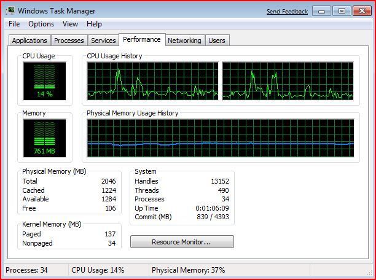Click the Total physical memory value 2046
Screen dimensions: 376x280
pos(109,181)
